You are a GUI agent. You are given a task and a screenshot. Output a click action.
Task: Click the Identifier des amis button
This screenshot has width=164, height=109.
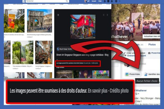coord(152,74)
